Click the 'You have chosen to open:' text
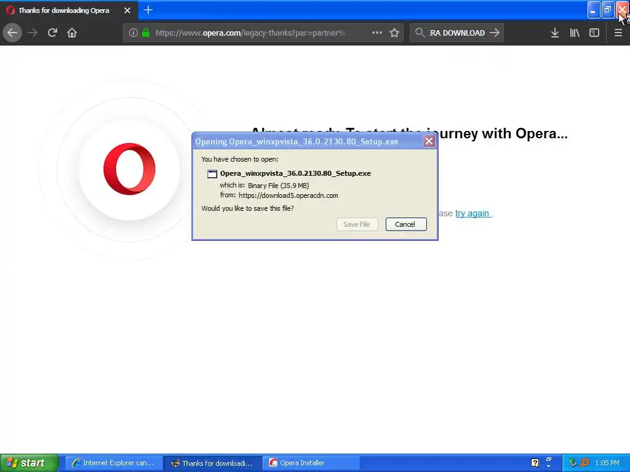Screen dimensions: 630x472 (x=240, y=159)
